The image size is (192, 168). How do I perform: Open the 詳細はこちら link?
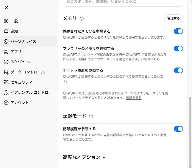point(150,59)
